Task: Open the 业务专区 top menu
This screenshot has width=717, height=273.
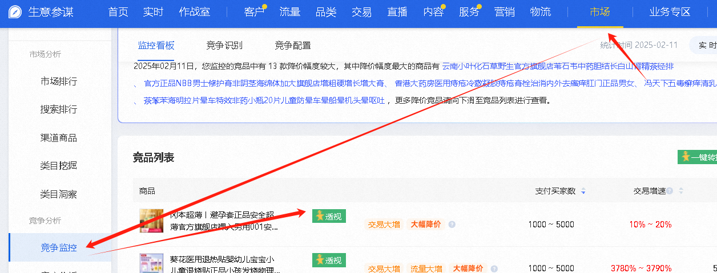Action: (670, 12)
